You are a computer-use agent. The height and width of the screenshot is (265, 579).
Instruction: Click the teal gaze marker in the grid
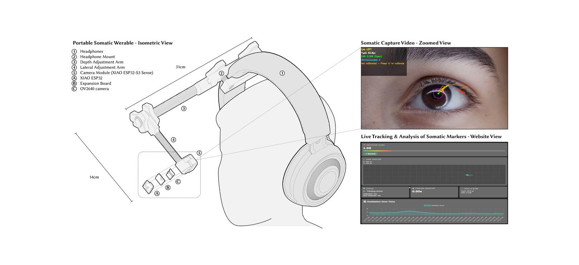[x=469, y=175]
